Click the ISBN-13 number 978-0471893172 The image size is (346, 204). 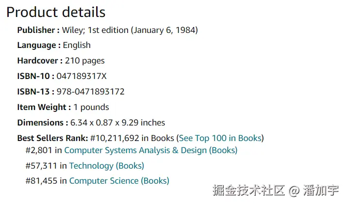click(91, 92)
